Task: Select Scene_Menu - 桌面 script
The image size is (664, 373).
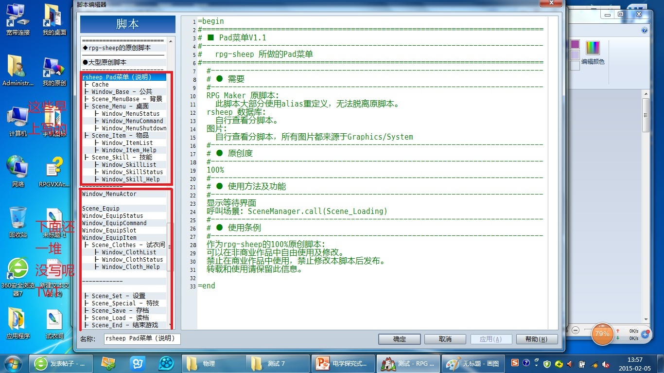Action: pos(124,106)
